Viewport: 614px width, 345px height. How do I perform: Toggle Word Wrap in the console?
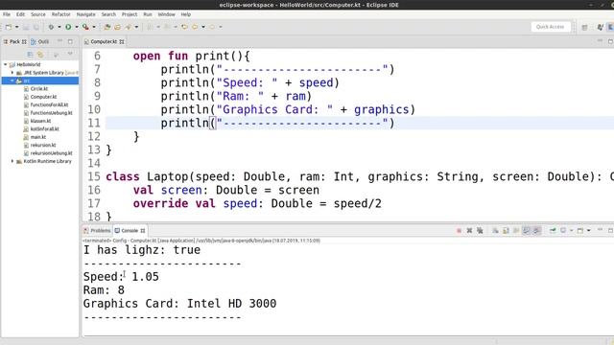516,231
